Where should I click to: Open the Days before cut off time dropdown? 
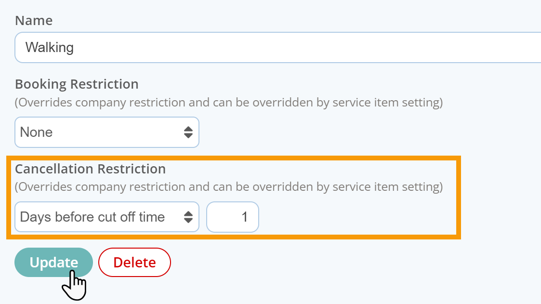pyautogui.click(x=107, y=217)
